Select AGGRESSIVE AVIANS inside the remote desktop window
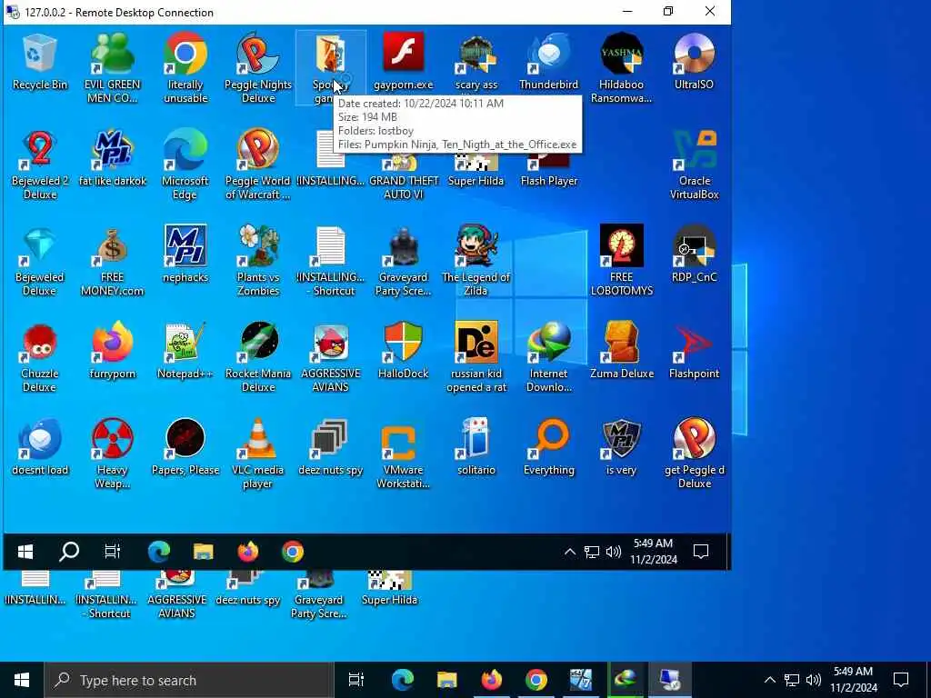 [331, 357]
